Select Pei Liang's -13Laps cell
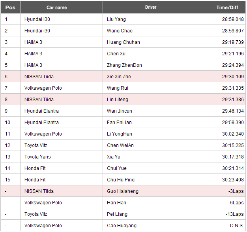 point(228,214)
